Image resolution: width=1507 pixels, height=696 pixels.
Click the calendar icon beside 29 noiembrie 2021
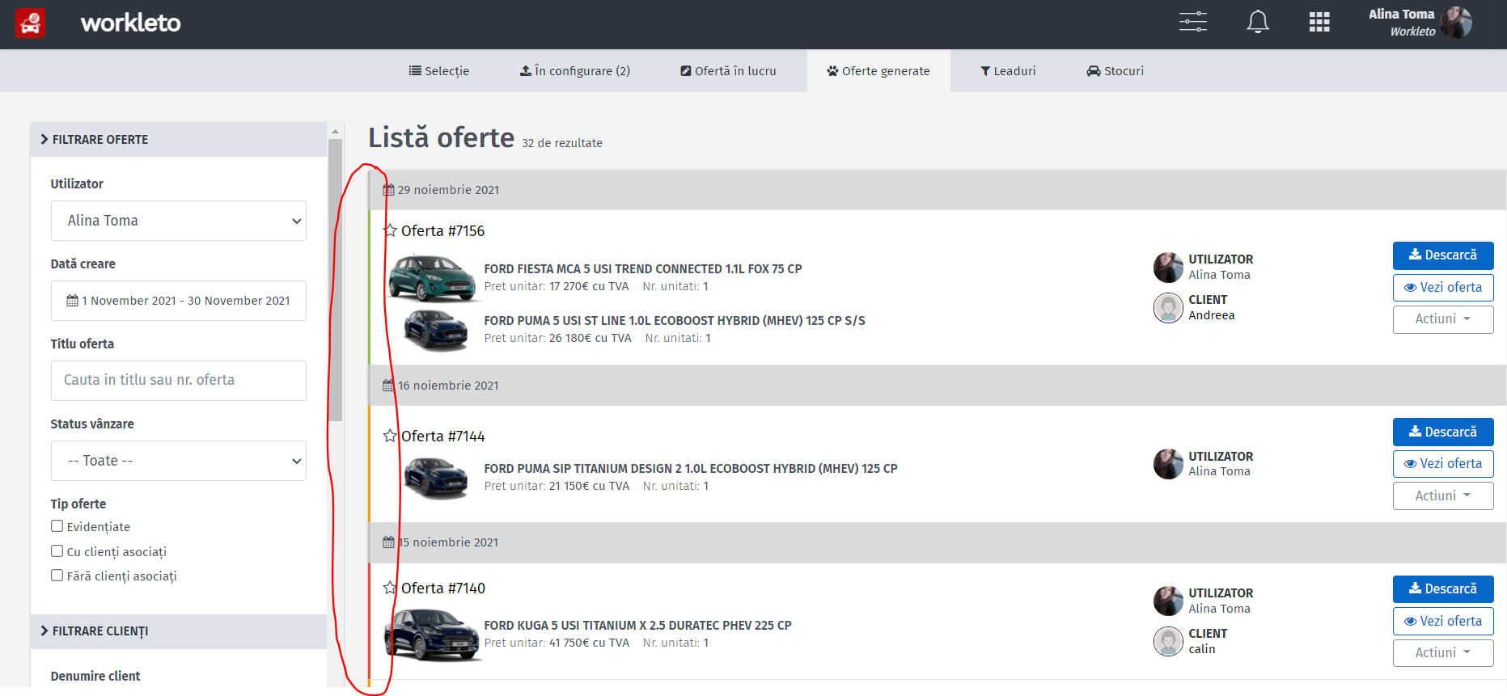tap(388, 190)
